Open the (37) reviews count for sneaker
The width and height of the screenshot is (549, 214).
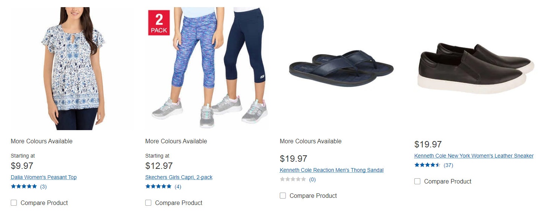448,165
